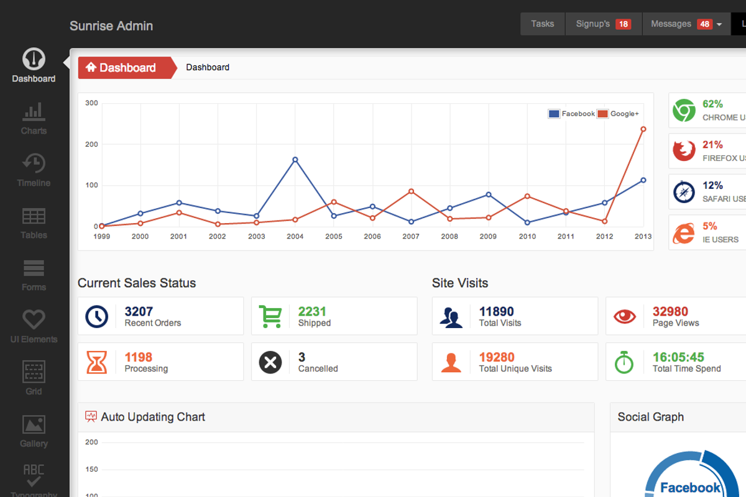746x497 pixels.
Task: Click the Current Sales Status heading
Action: pyautogui.click(x=137, y=283)
